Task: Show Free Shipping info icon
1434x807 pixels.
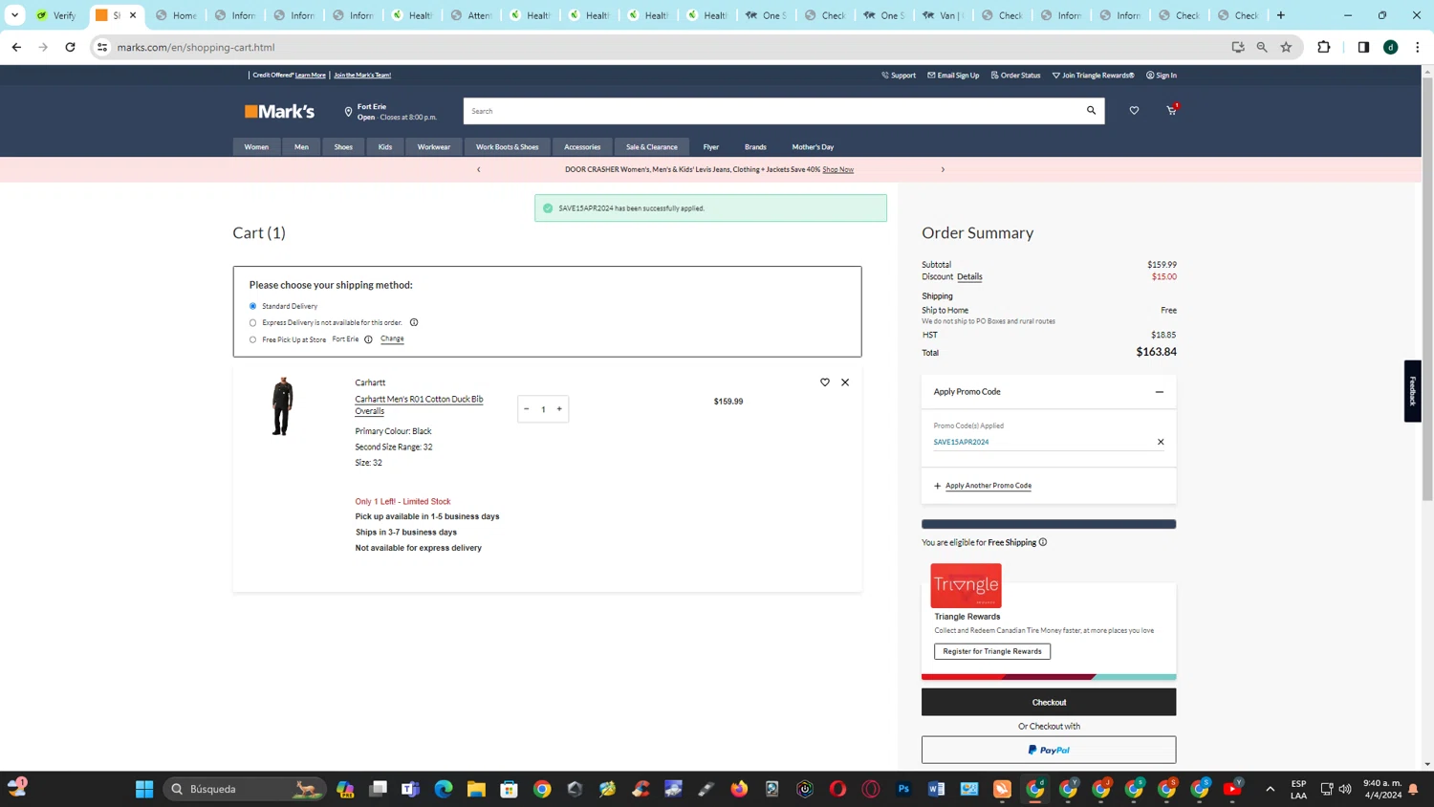Action: point(1043,542)
